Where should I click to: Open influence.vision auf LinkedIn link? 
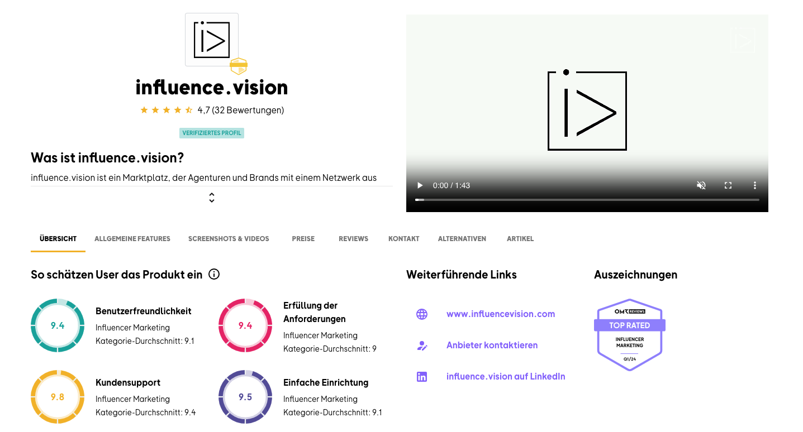(505, 377)
